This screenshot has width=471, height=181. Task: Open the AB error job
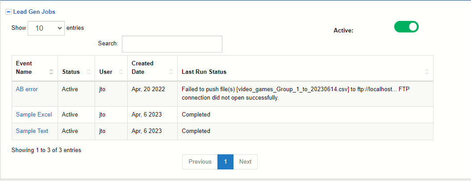click(27, 89)
